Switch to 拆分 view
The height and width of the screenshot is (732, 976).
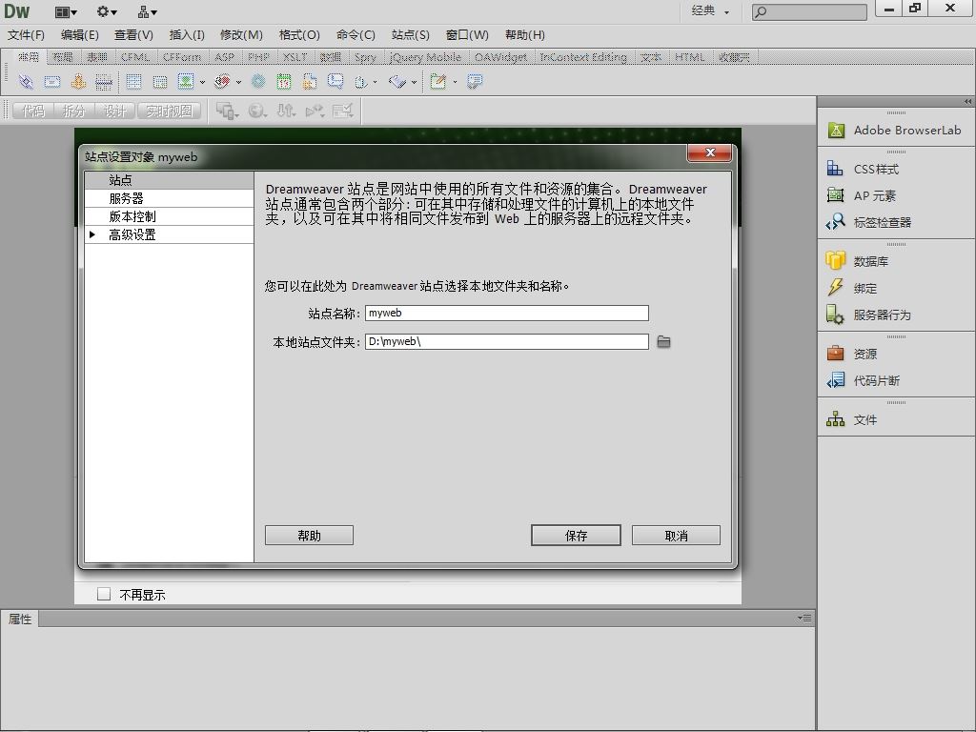[x=74, y=112]
